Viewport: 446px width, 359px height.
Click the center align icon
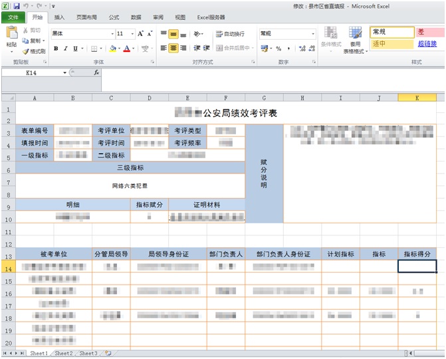coord(173,49)
